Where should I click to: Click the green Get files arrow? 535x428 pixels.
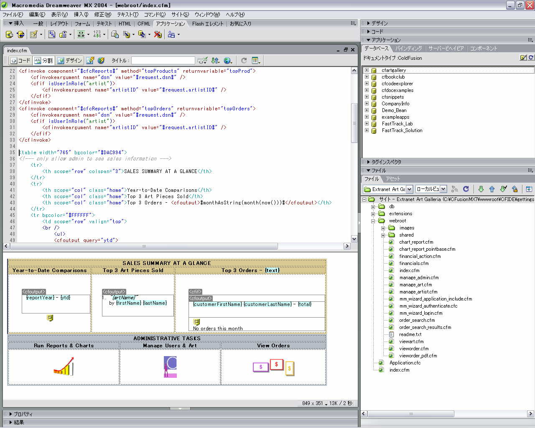tap(481, 189)
